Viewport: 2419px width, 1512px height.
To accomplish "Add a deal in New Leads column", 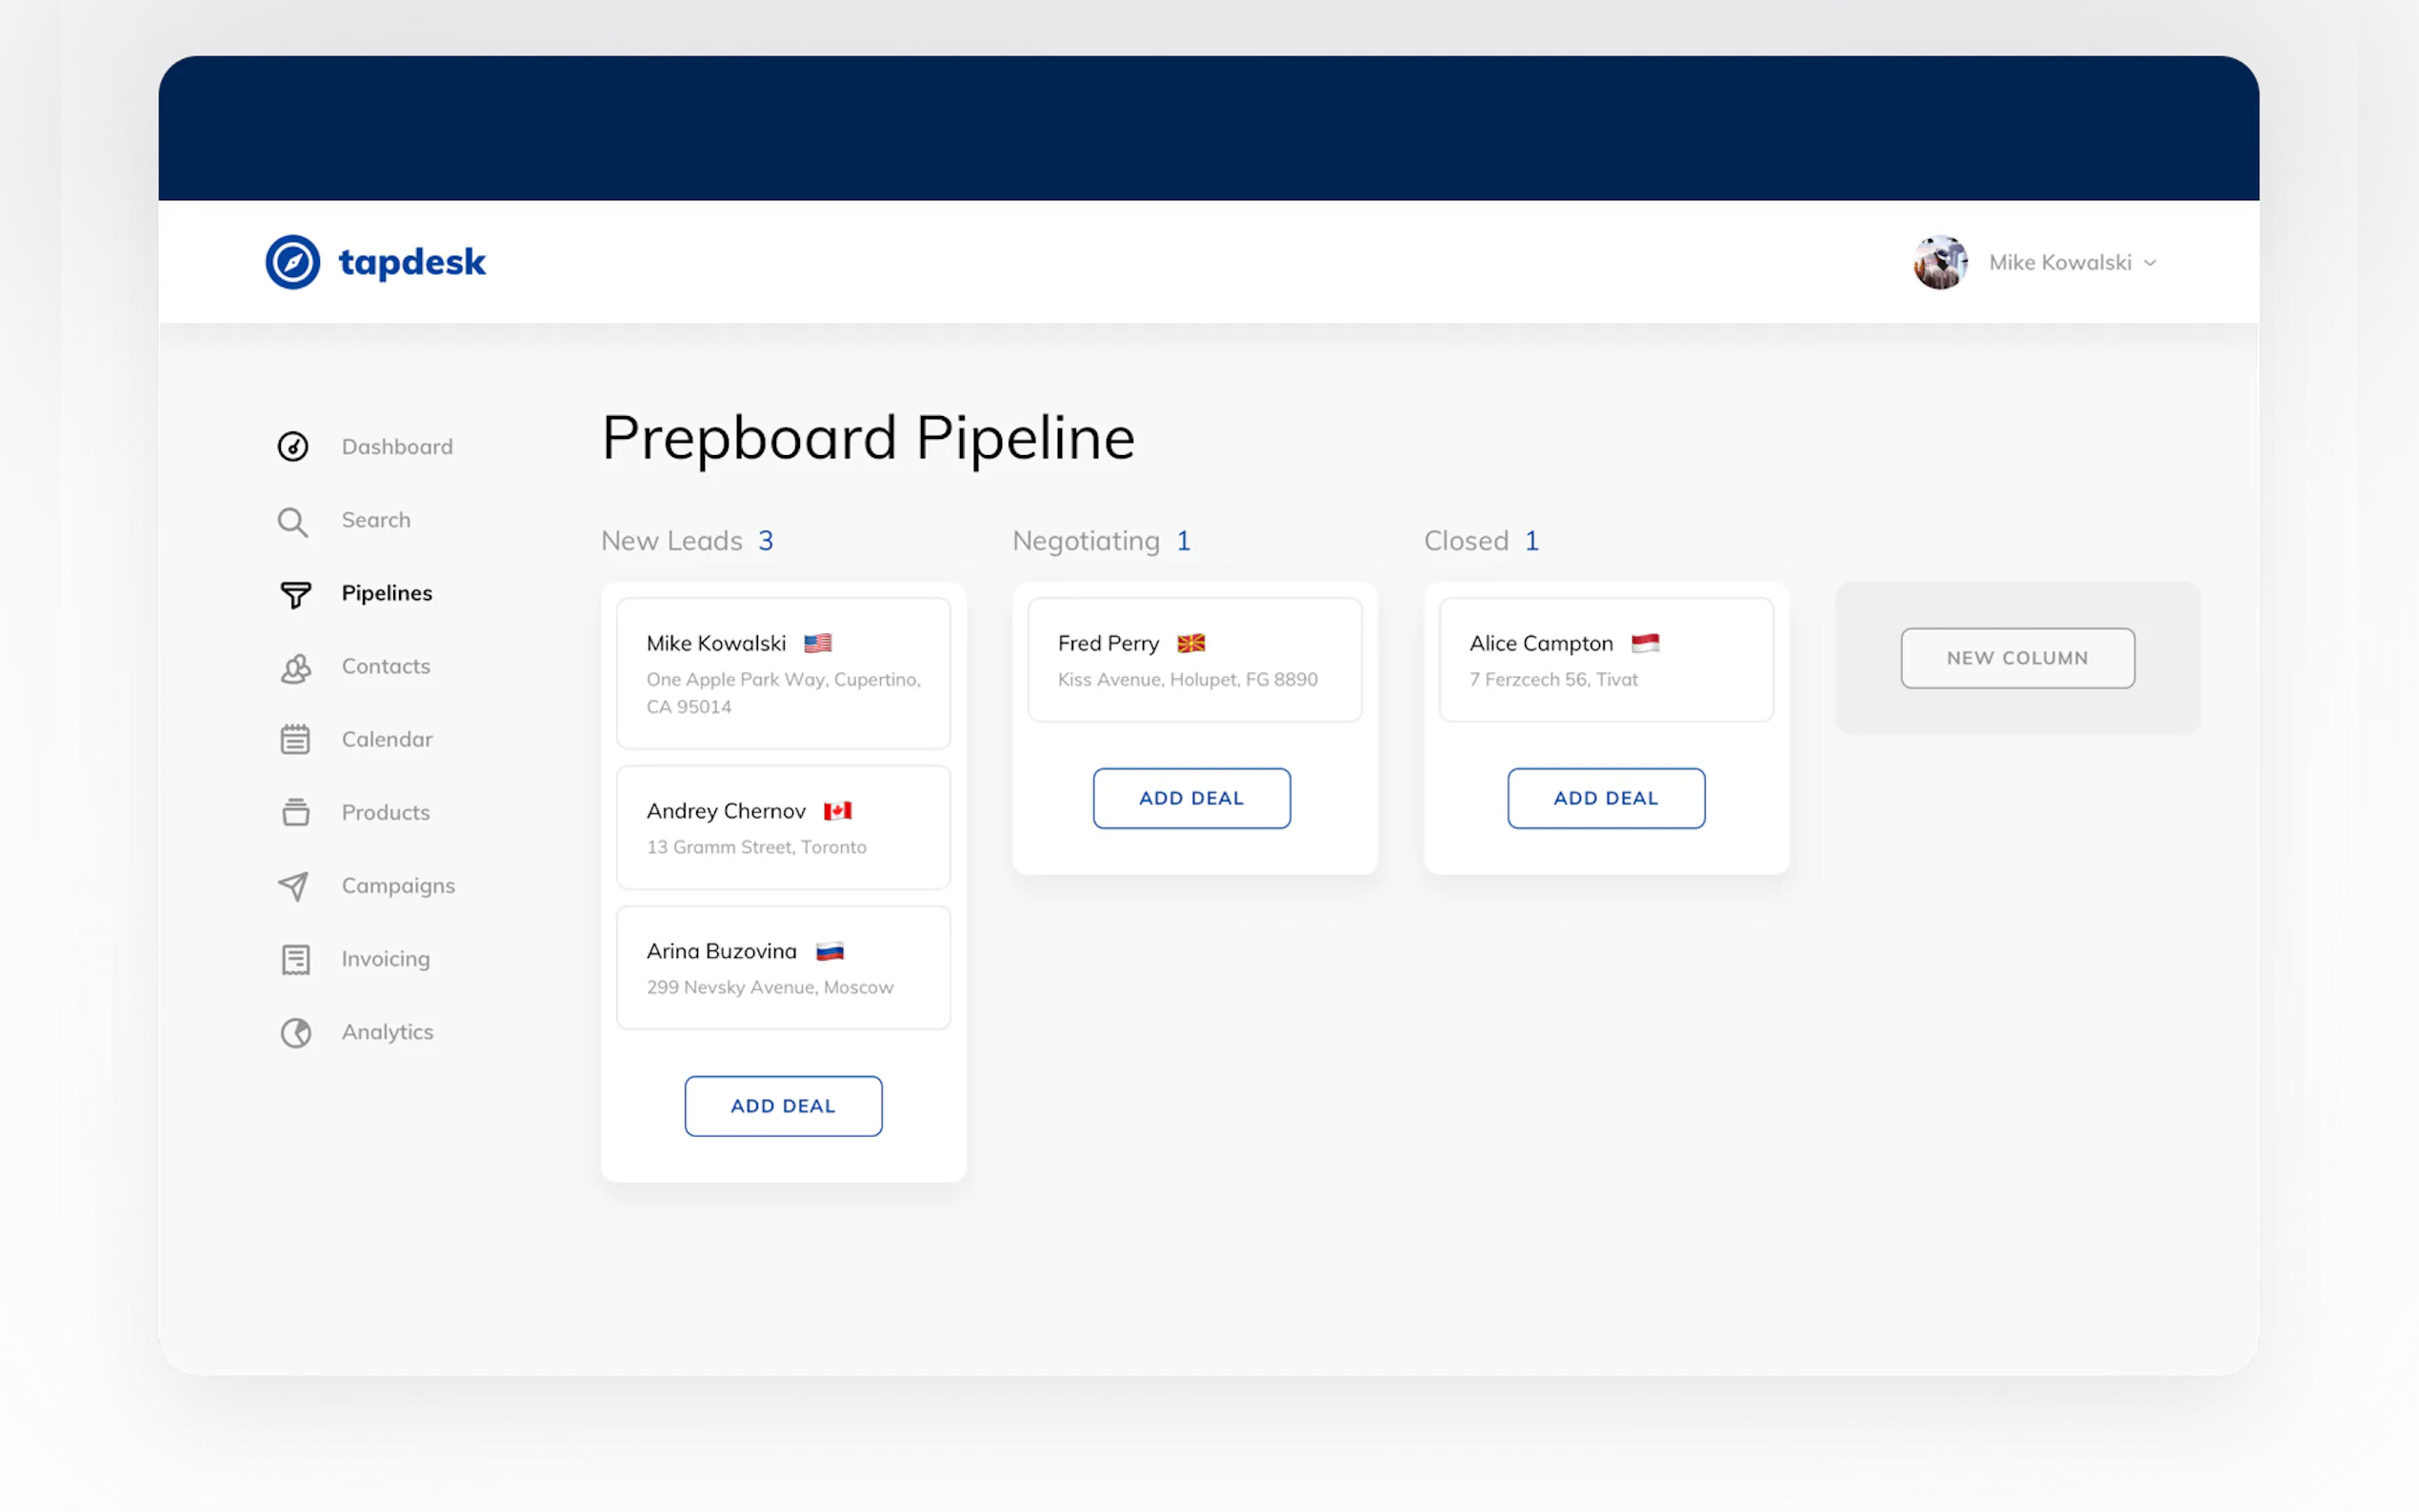I will (x=783, y=1106).
